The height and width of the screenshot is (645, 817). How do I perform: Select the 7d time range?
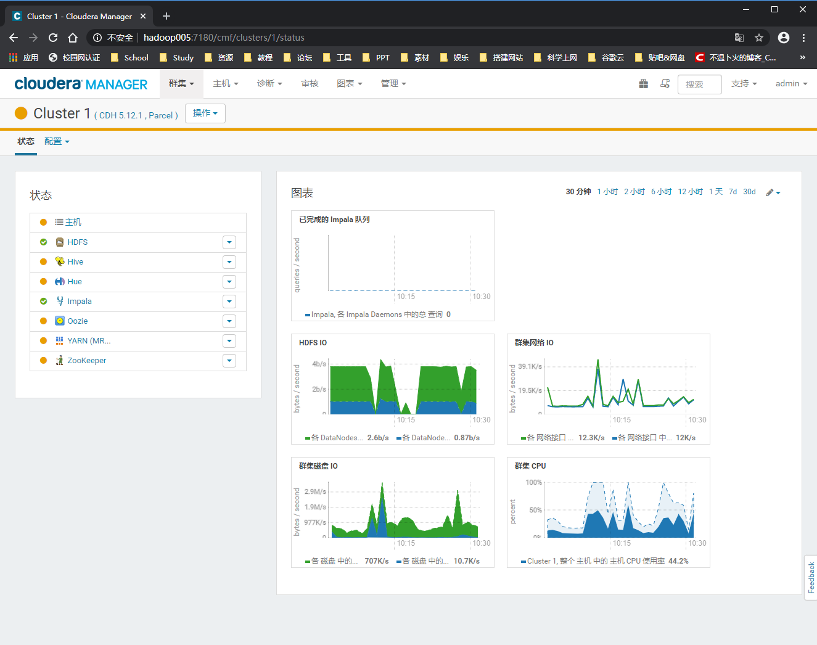tap(733, 192)
